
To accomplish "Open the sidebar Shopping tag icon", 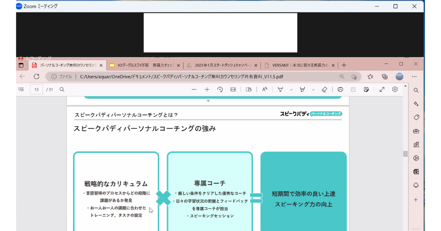I will coord(416,117).
